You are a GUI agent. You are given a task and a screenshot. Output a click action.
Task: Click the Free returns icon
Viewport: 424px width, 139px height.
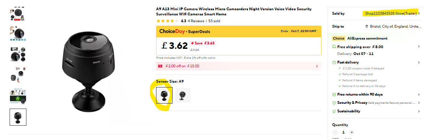pyautogui.click(x=334, y=95)
